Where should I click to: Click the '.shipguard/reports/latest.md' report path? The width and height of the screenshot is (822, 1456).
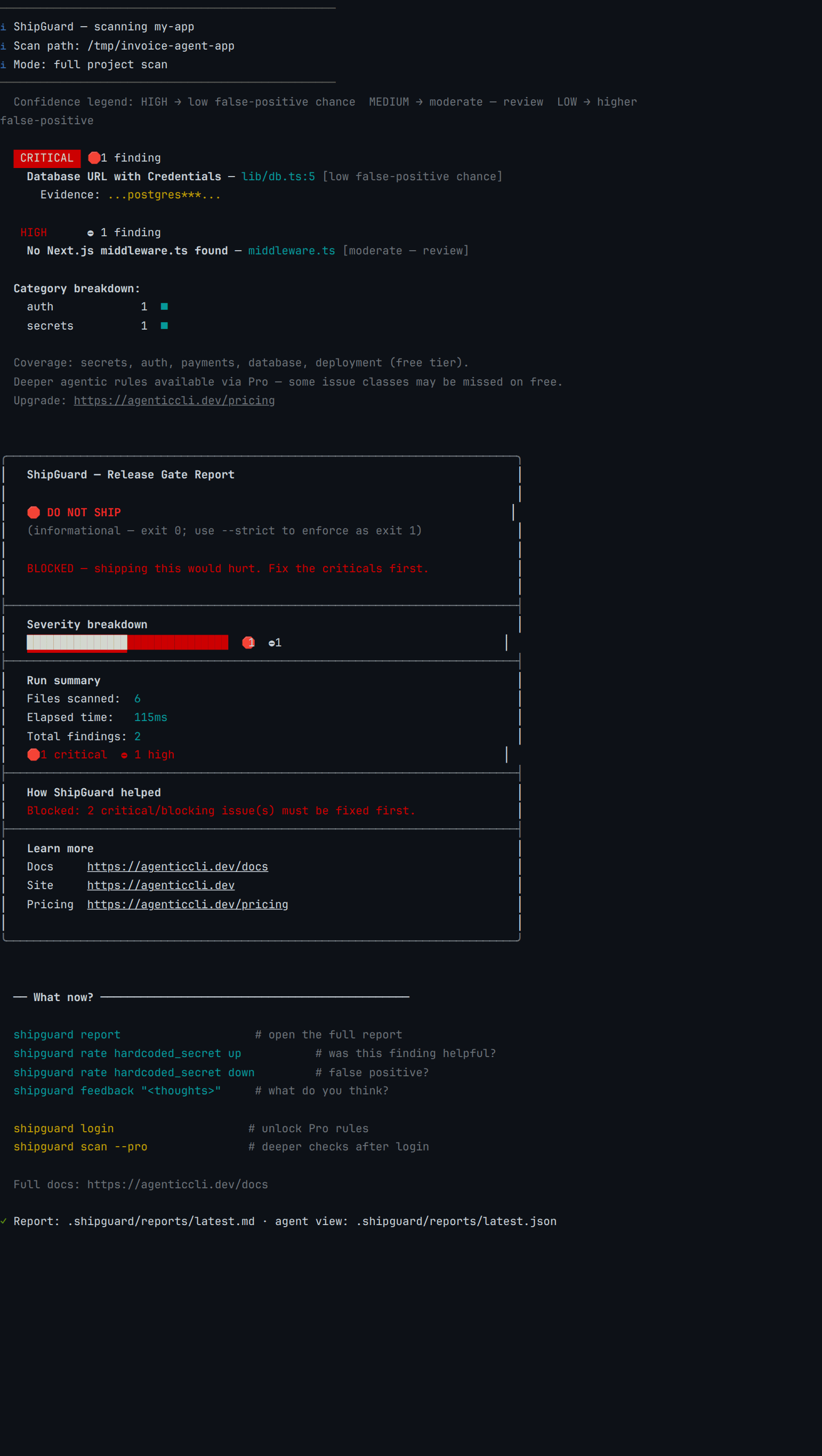161,1221
